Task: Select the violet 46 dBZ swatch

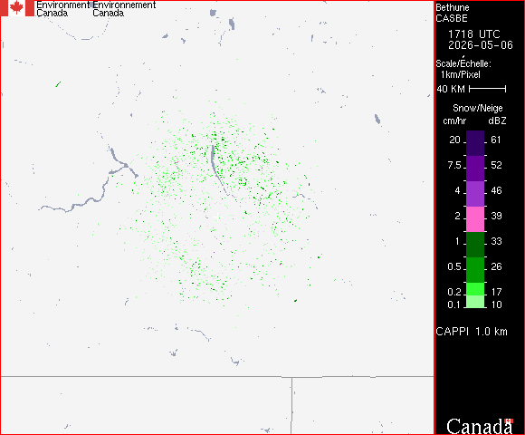Action: 475,194
